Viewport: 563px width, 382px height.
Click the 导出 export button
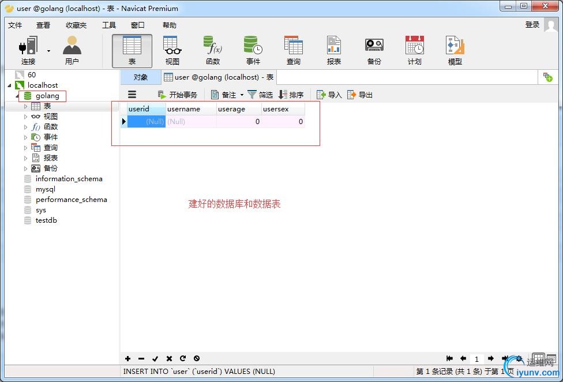tap(360, 95)
